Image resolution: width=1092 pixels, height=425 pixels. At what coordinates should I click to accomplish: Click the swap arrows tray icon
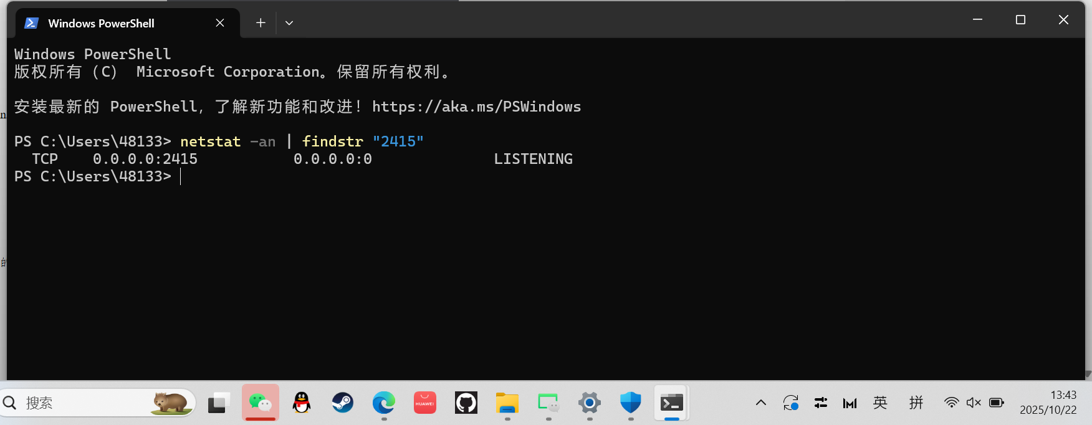(821, 403)
